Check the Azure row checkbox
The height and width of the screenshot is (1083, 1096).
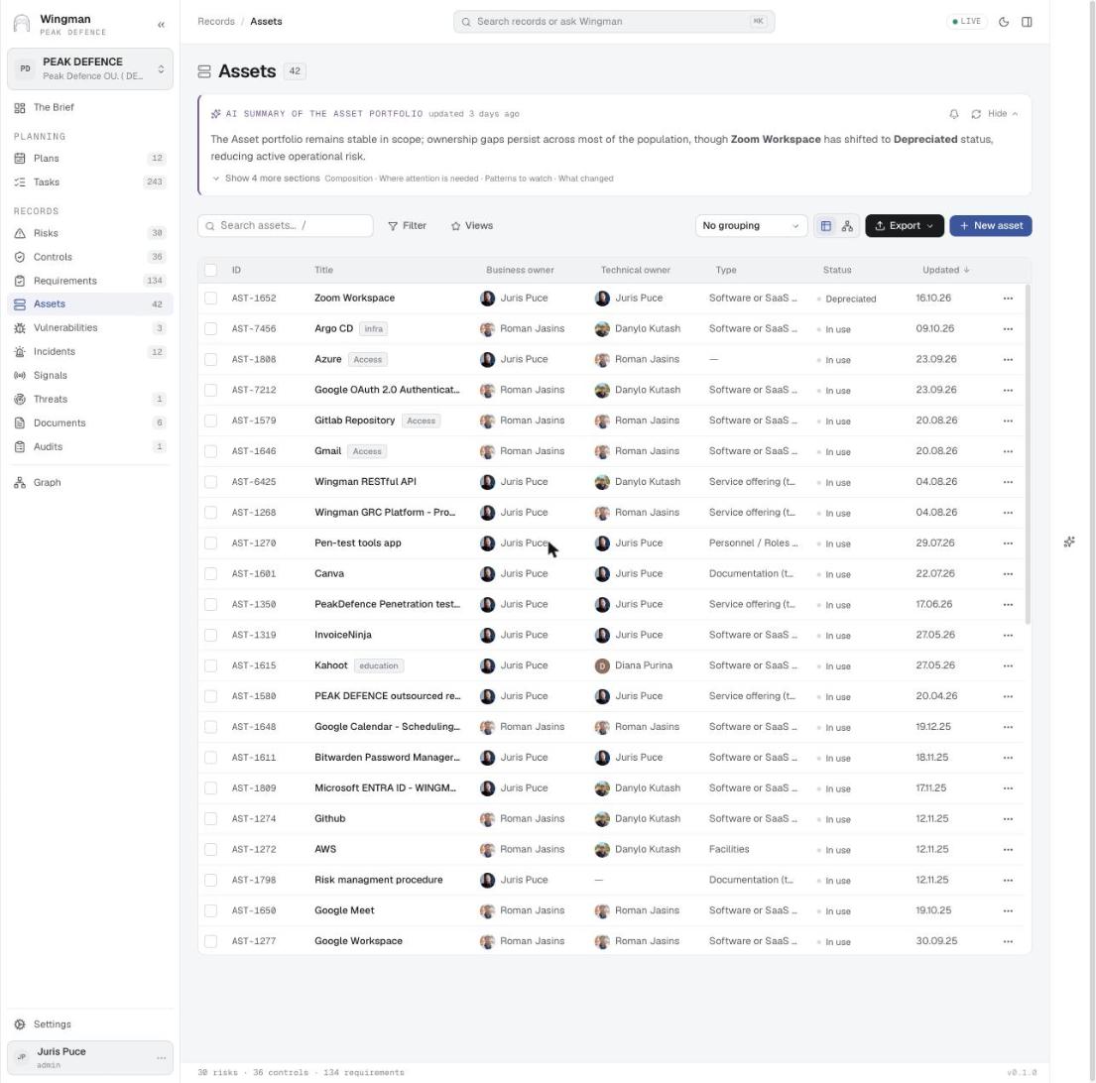coord(210,360)
